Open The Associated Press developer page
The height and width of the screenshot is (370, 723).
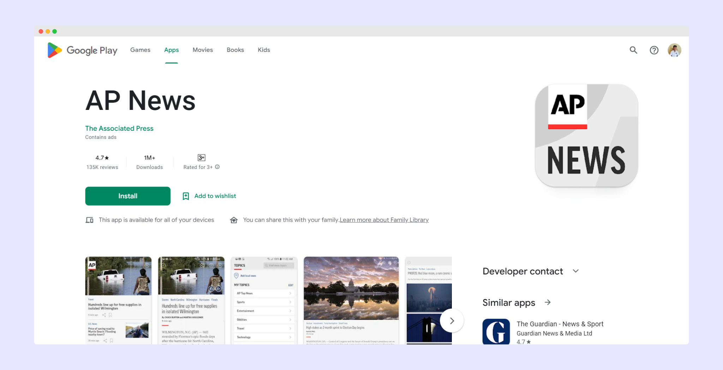pyautogui.click(x=119, y=128)
